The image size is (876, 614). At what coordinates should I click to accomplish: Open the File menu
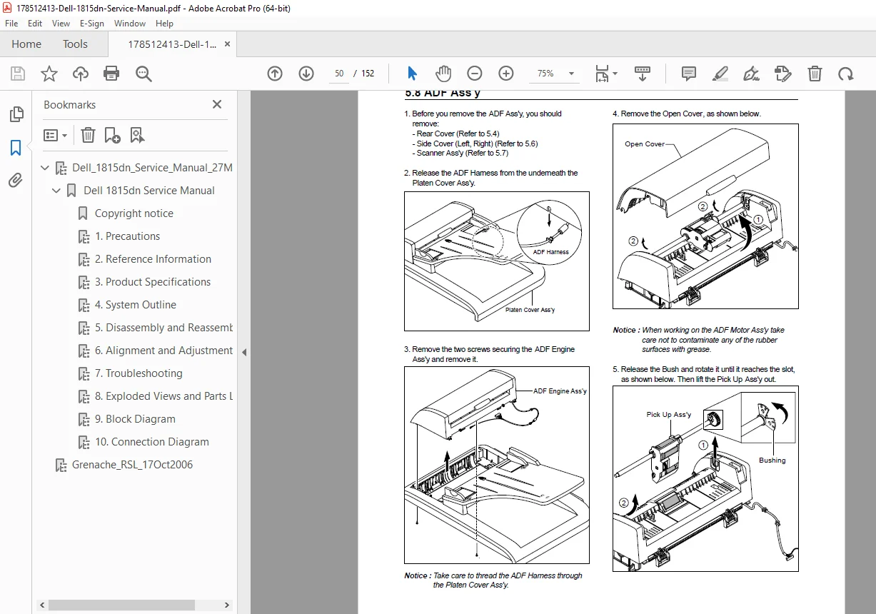(11, 24)
